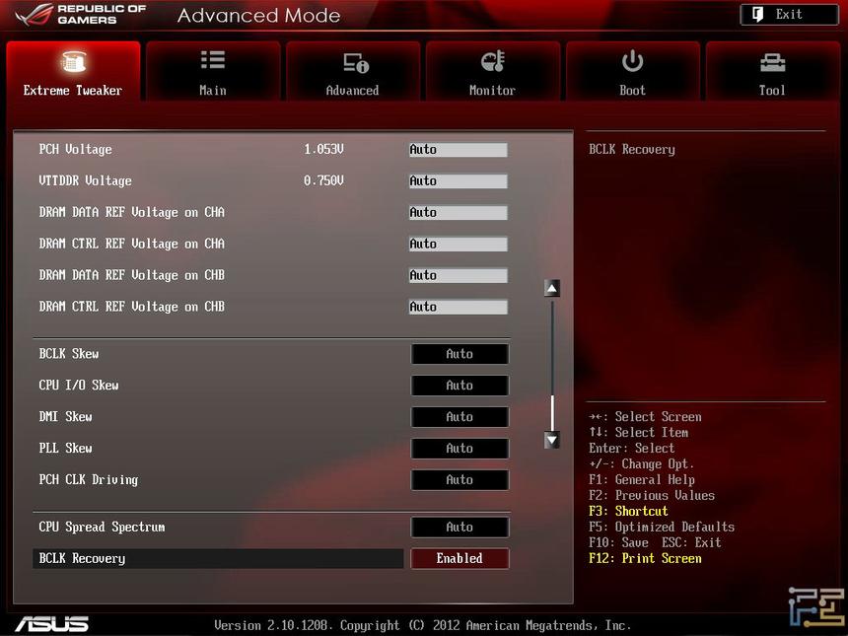The width and height of the screenshot is (848, 636).
Task: Click the Main tab list icon
Action: pyautogui.click(x=212, y=61)
